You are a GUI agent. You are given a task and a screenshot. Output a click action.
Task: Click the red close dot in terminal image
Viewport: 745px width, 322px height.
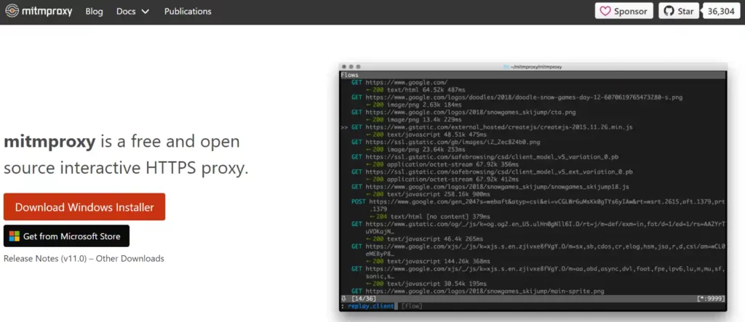click(344, 67)
